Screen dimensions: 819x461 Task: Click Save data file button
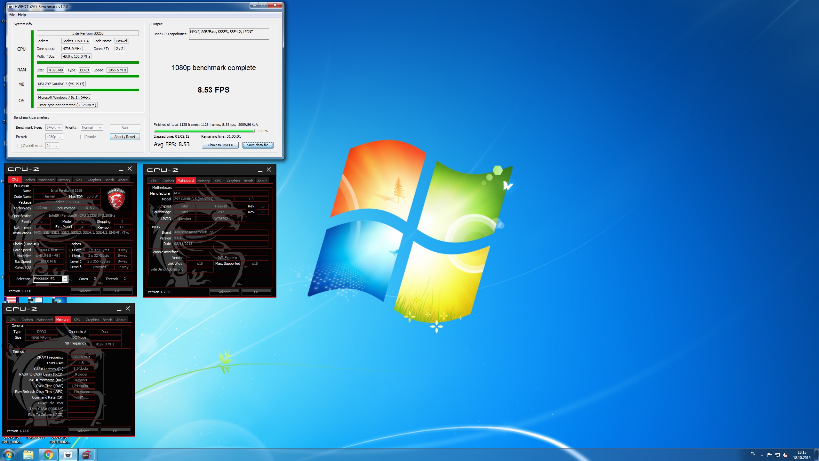[258, 145]
